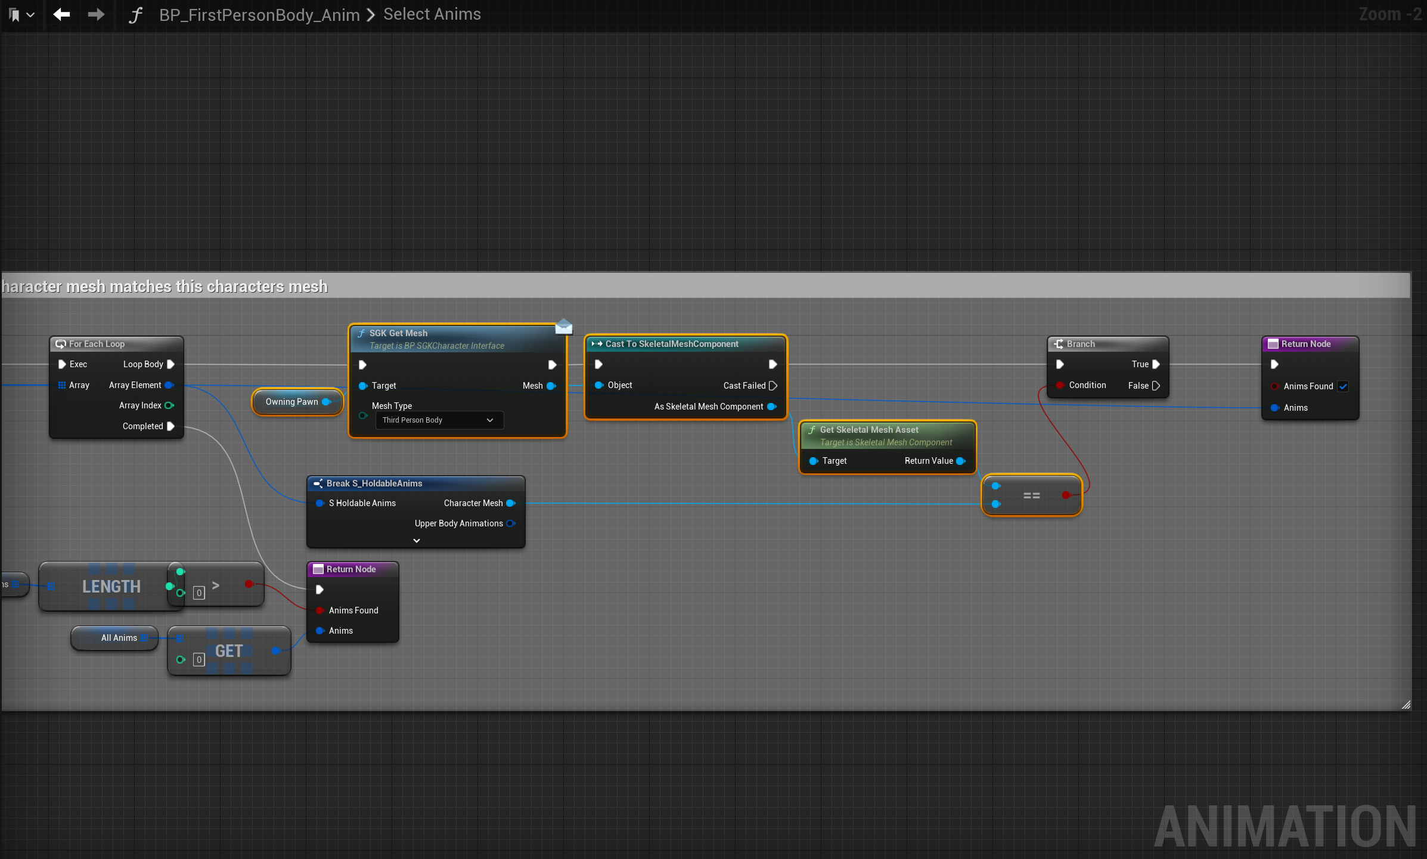Viewport: 1427px width, 859px height.
Task: Open the Third Person Body mesh type dropdown
Action: click(439, 420)
